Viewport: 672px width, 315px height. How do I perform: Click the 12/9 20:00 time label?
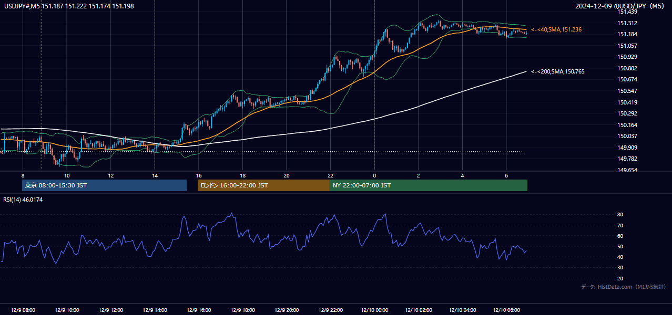point(287,310)
